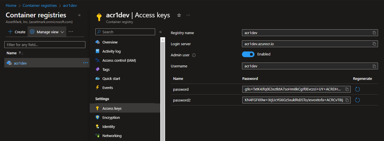The height and width of the screenshot is (141, 384).
Task: Copy the Login server value
Action: pyautogui.click(x=374, y=44)
